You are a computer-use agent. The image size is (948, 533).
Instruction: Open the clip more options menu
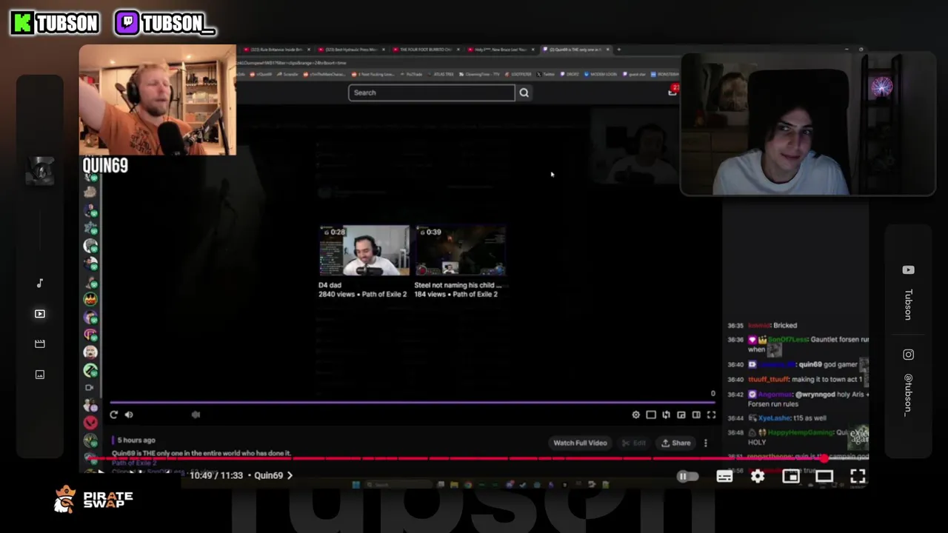pos(705,443)
